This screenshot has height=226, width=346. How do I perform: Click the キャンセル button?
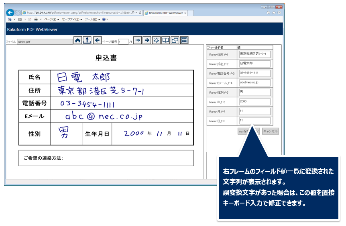(270, 131)
